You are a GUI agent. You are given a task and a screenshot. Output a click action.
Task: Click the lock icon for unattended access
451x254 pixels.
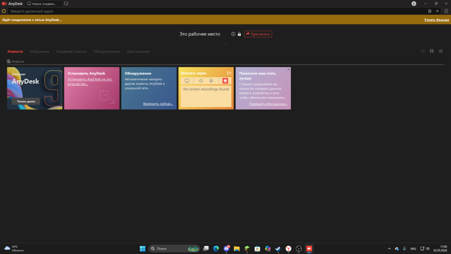tap(239, 34)
